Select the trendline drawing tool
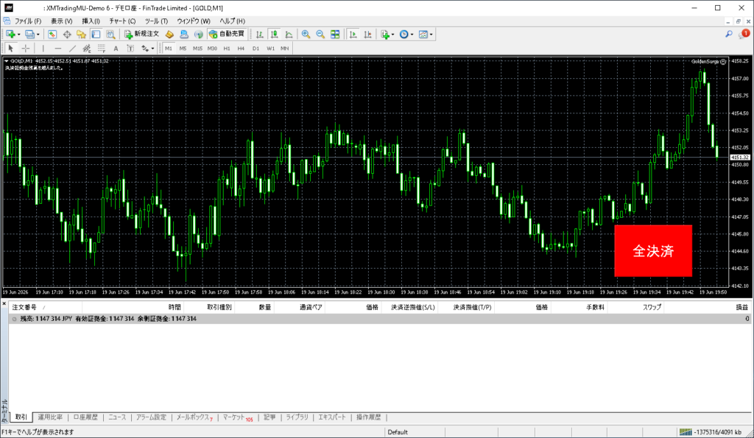 pos(72,48)
